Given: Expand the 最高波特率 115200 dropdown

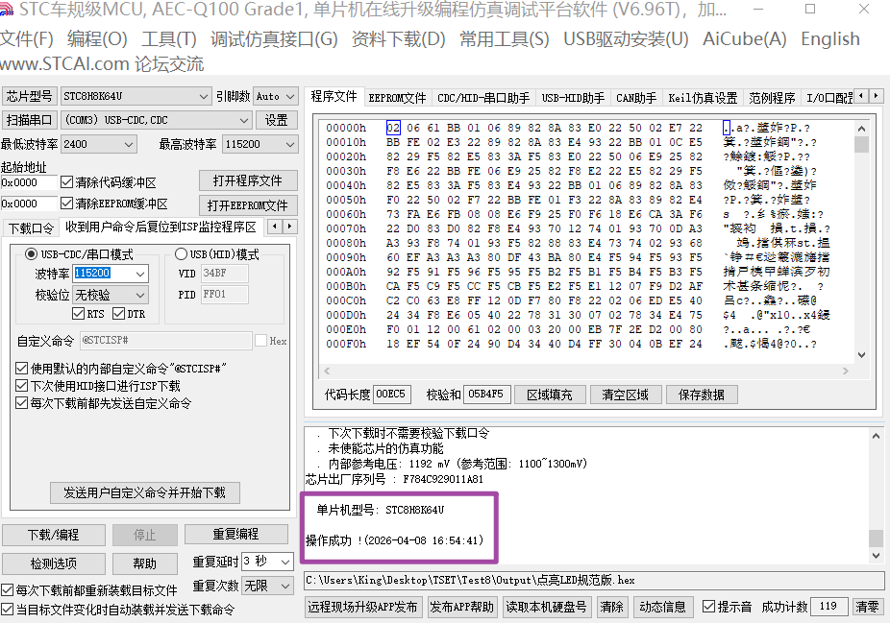Looking at the screenshot, I should (290, 145).
